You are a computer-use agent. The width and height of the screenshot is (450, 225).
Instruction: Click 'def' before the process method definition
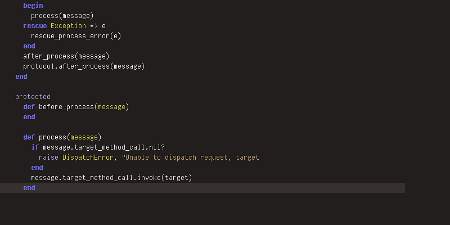[29, 137]
